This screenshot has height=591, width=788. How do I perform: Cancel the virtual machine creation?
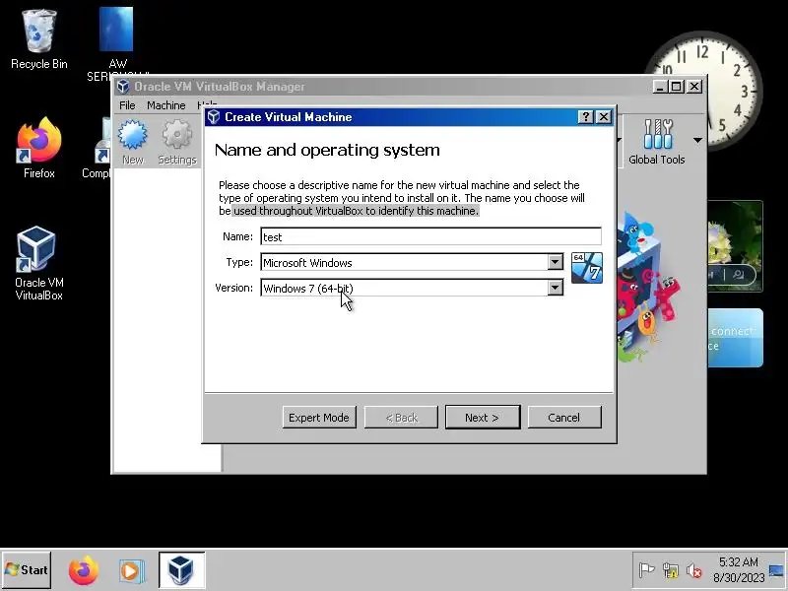coord(564,418)
